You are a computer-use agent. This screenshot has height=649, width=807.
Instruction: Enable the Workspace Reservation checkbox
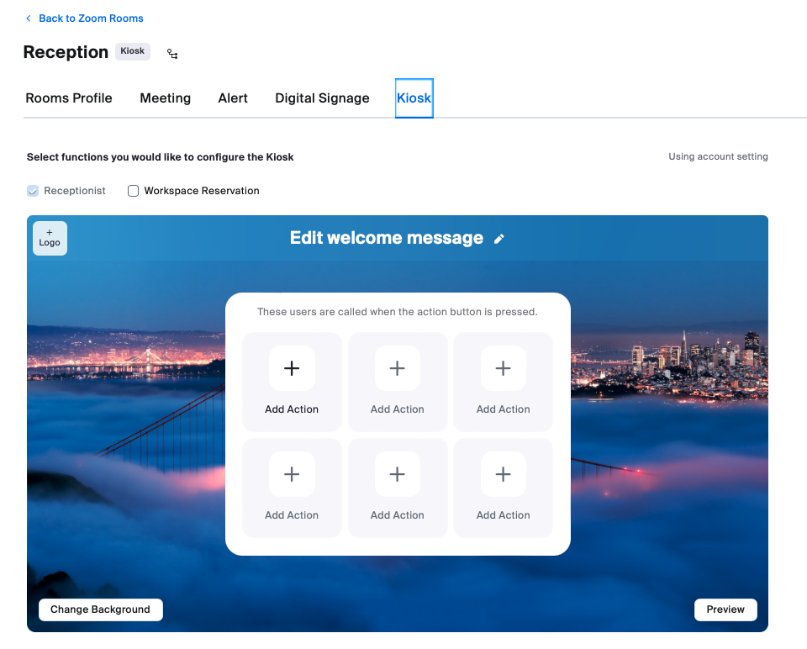[134, 191]
